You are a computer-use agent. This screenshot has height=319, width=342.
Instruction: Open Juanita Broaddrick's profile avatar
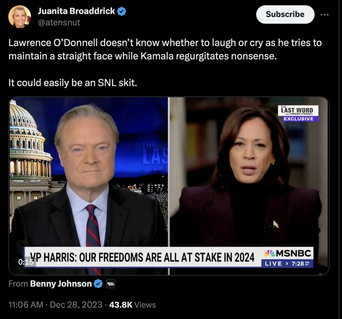20,17
